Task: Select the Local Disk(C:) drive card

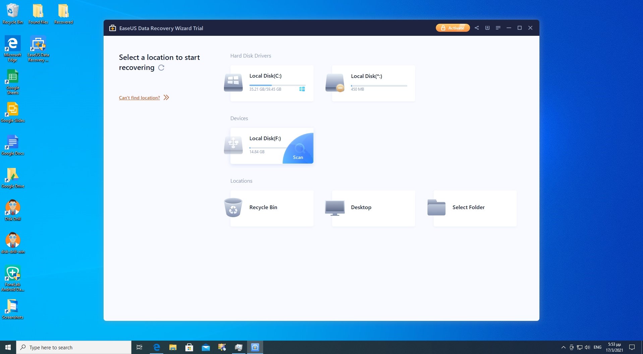Action: tap(272, 83)
